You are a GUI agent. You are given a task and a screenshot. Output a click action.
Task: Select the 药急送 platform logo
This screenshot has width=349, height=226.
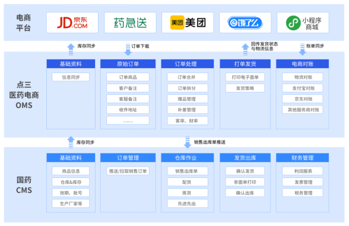[x=130, y=23]
